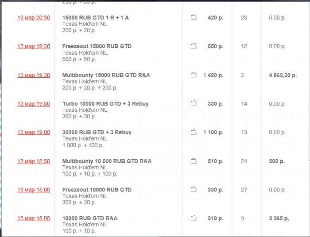Click wallet icon for 15000 RUB GTD 1 R + 1 A
Viewport: 310px width, 237px height.
194,18
